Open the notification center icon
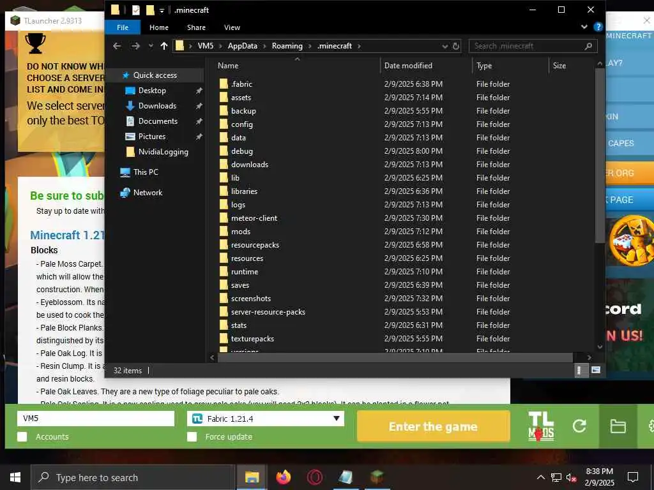Image resolution: width=654 pixels, height=490 pixels. pyautogui.click(x=633, y=477)
